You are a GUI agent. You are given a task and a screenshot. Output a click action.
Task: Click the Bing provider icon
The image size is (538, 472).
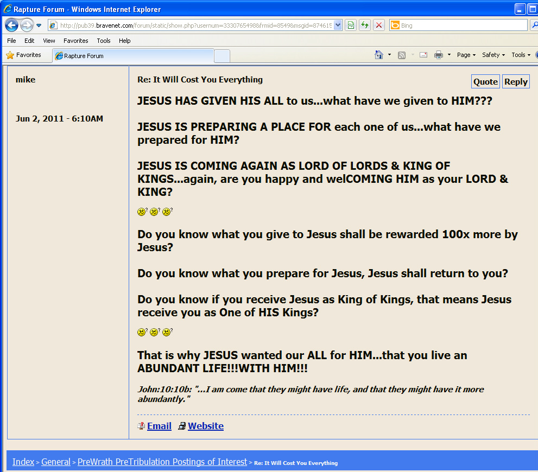tap(395, 25)
